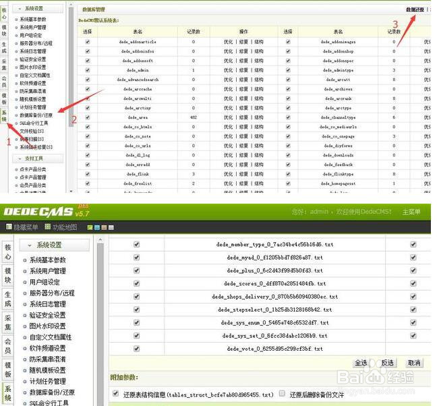This screenshot has height=406, width=439.
Task: Switch to 会员 vertical tab below DedeCMS header
Action: coord(8,346)
